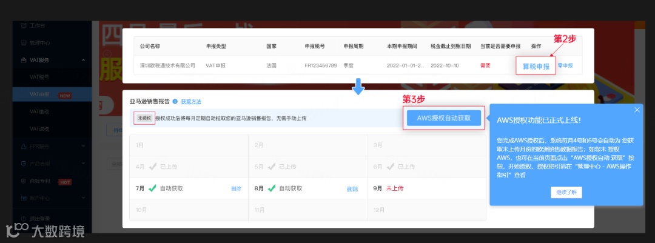This screenshot has height=243, width=655.
Task: Close the AWS授权 tooltip with the X
Action: tap(637, 110)
